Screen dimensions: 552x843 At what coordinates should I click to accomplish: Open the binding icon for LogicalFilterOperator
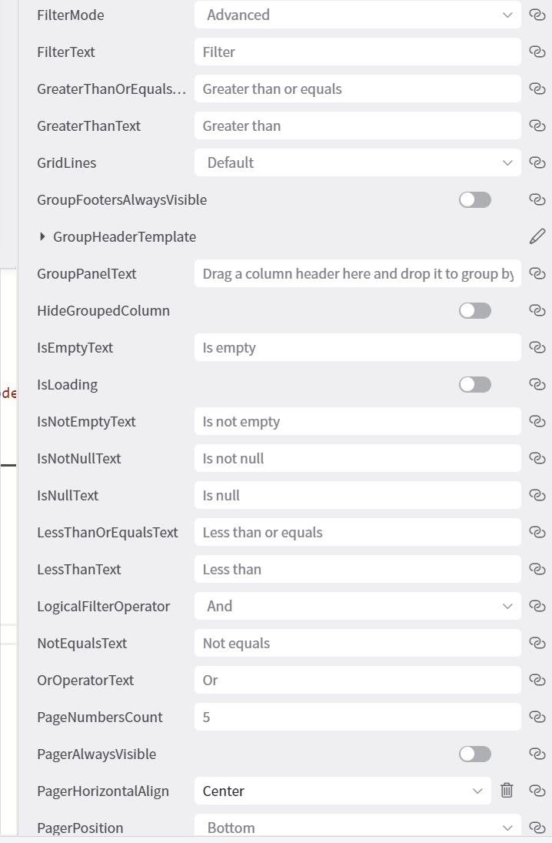coord(537,606)
